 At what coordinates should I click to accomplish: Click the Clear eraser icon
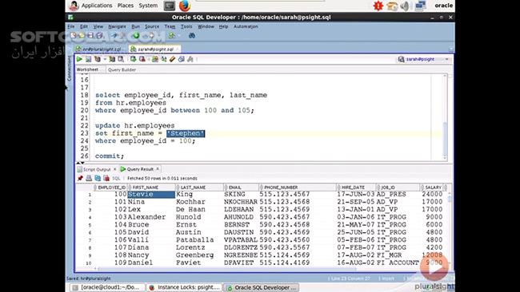click(x=172, y=59)
